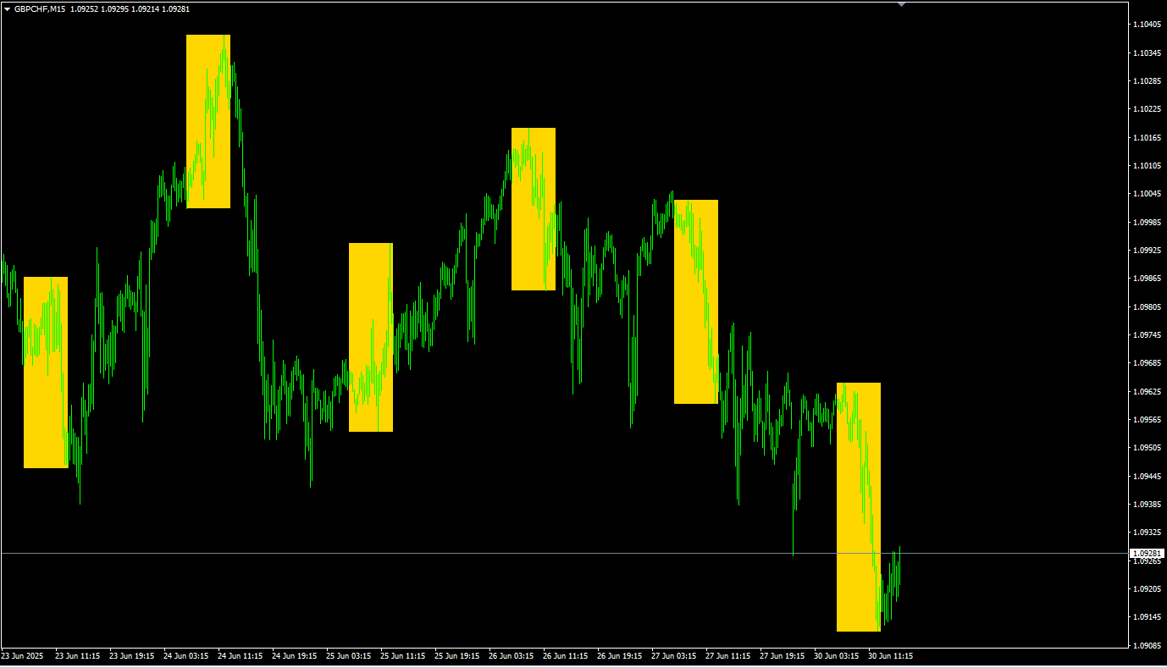Click the 26 Jun 19:15 time label
The width and height of the screenshot is (1167, 668).
620,655
